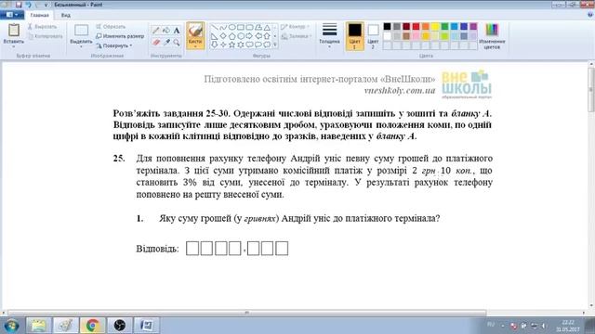Pick the yellow color swatch

pyautogui.click(x=435, y=27)
